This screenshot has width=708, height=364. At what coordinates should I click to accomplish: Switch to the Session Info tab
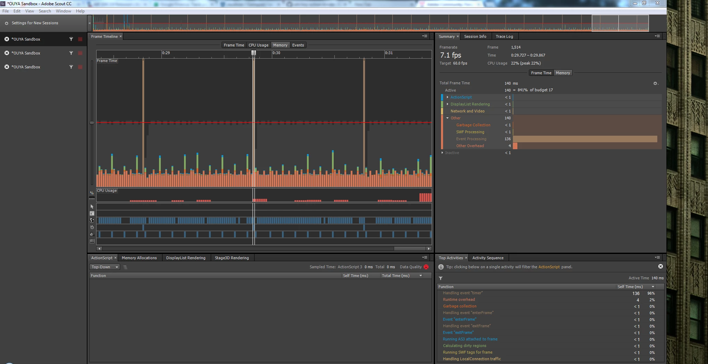coord(475,36)
